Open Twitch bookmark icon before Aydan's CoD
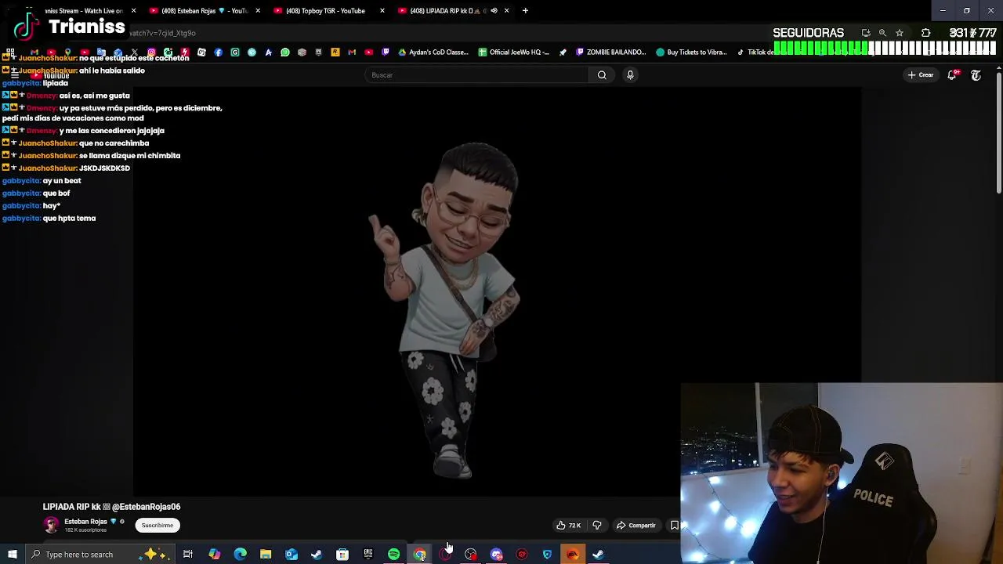The height and width of the screenshot is (564, 1003). [x=386, y=52]
